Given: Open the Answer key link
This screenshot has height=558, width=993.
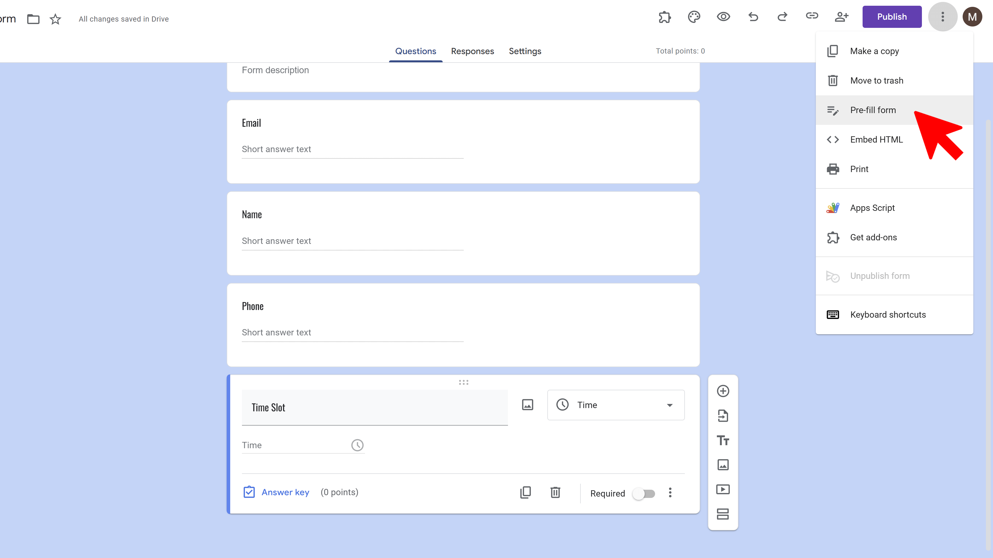Looking at the screenshot, I should point(285,492).
